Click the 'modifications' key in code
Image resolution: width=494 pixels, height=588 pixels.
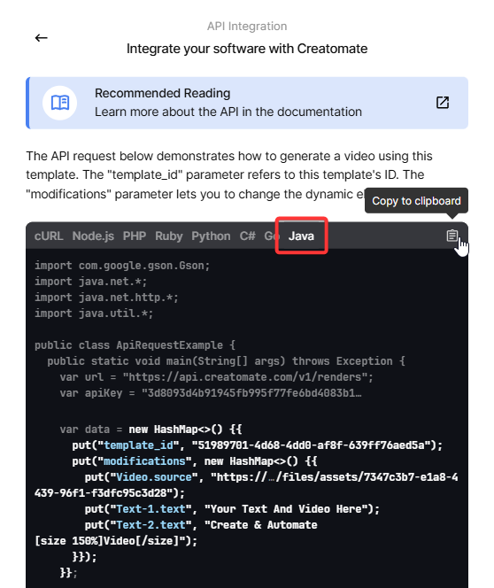(144, 461)
